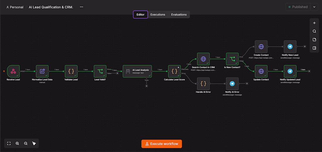The width and height of the screenshot is (322, 152).
Task: Click the false output of Is New Contact?
Action: pyautogui.click(x=239, y=61)
